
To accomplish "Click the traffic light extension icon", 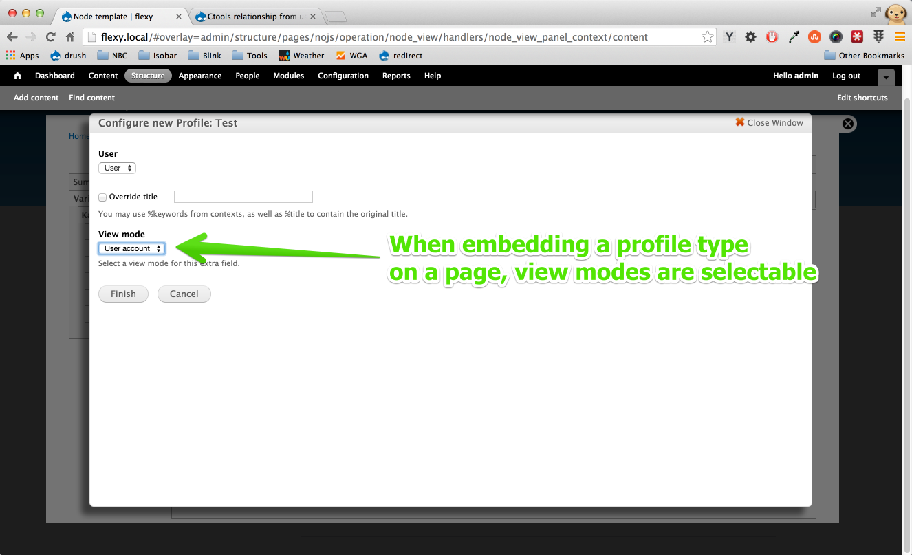I will pyautogui.click(x=878, y=37).
